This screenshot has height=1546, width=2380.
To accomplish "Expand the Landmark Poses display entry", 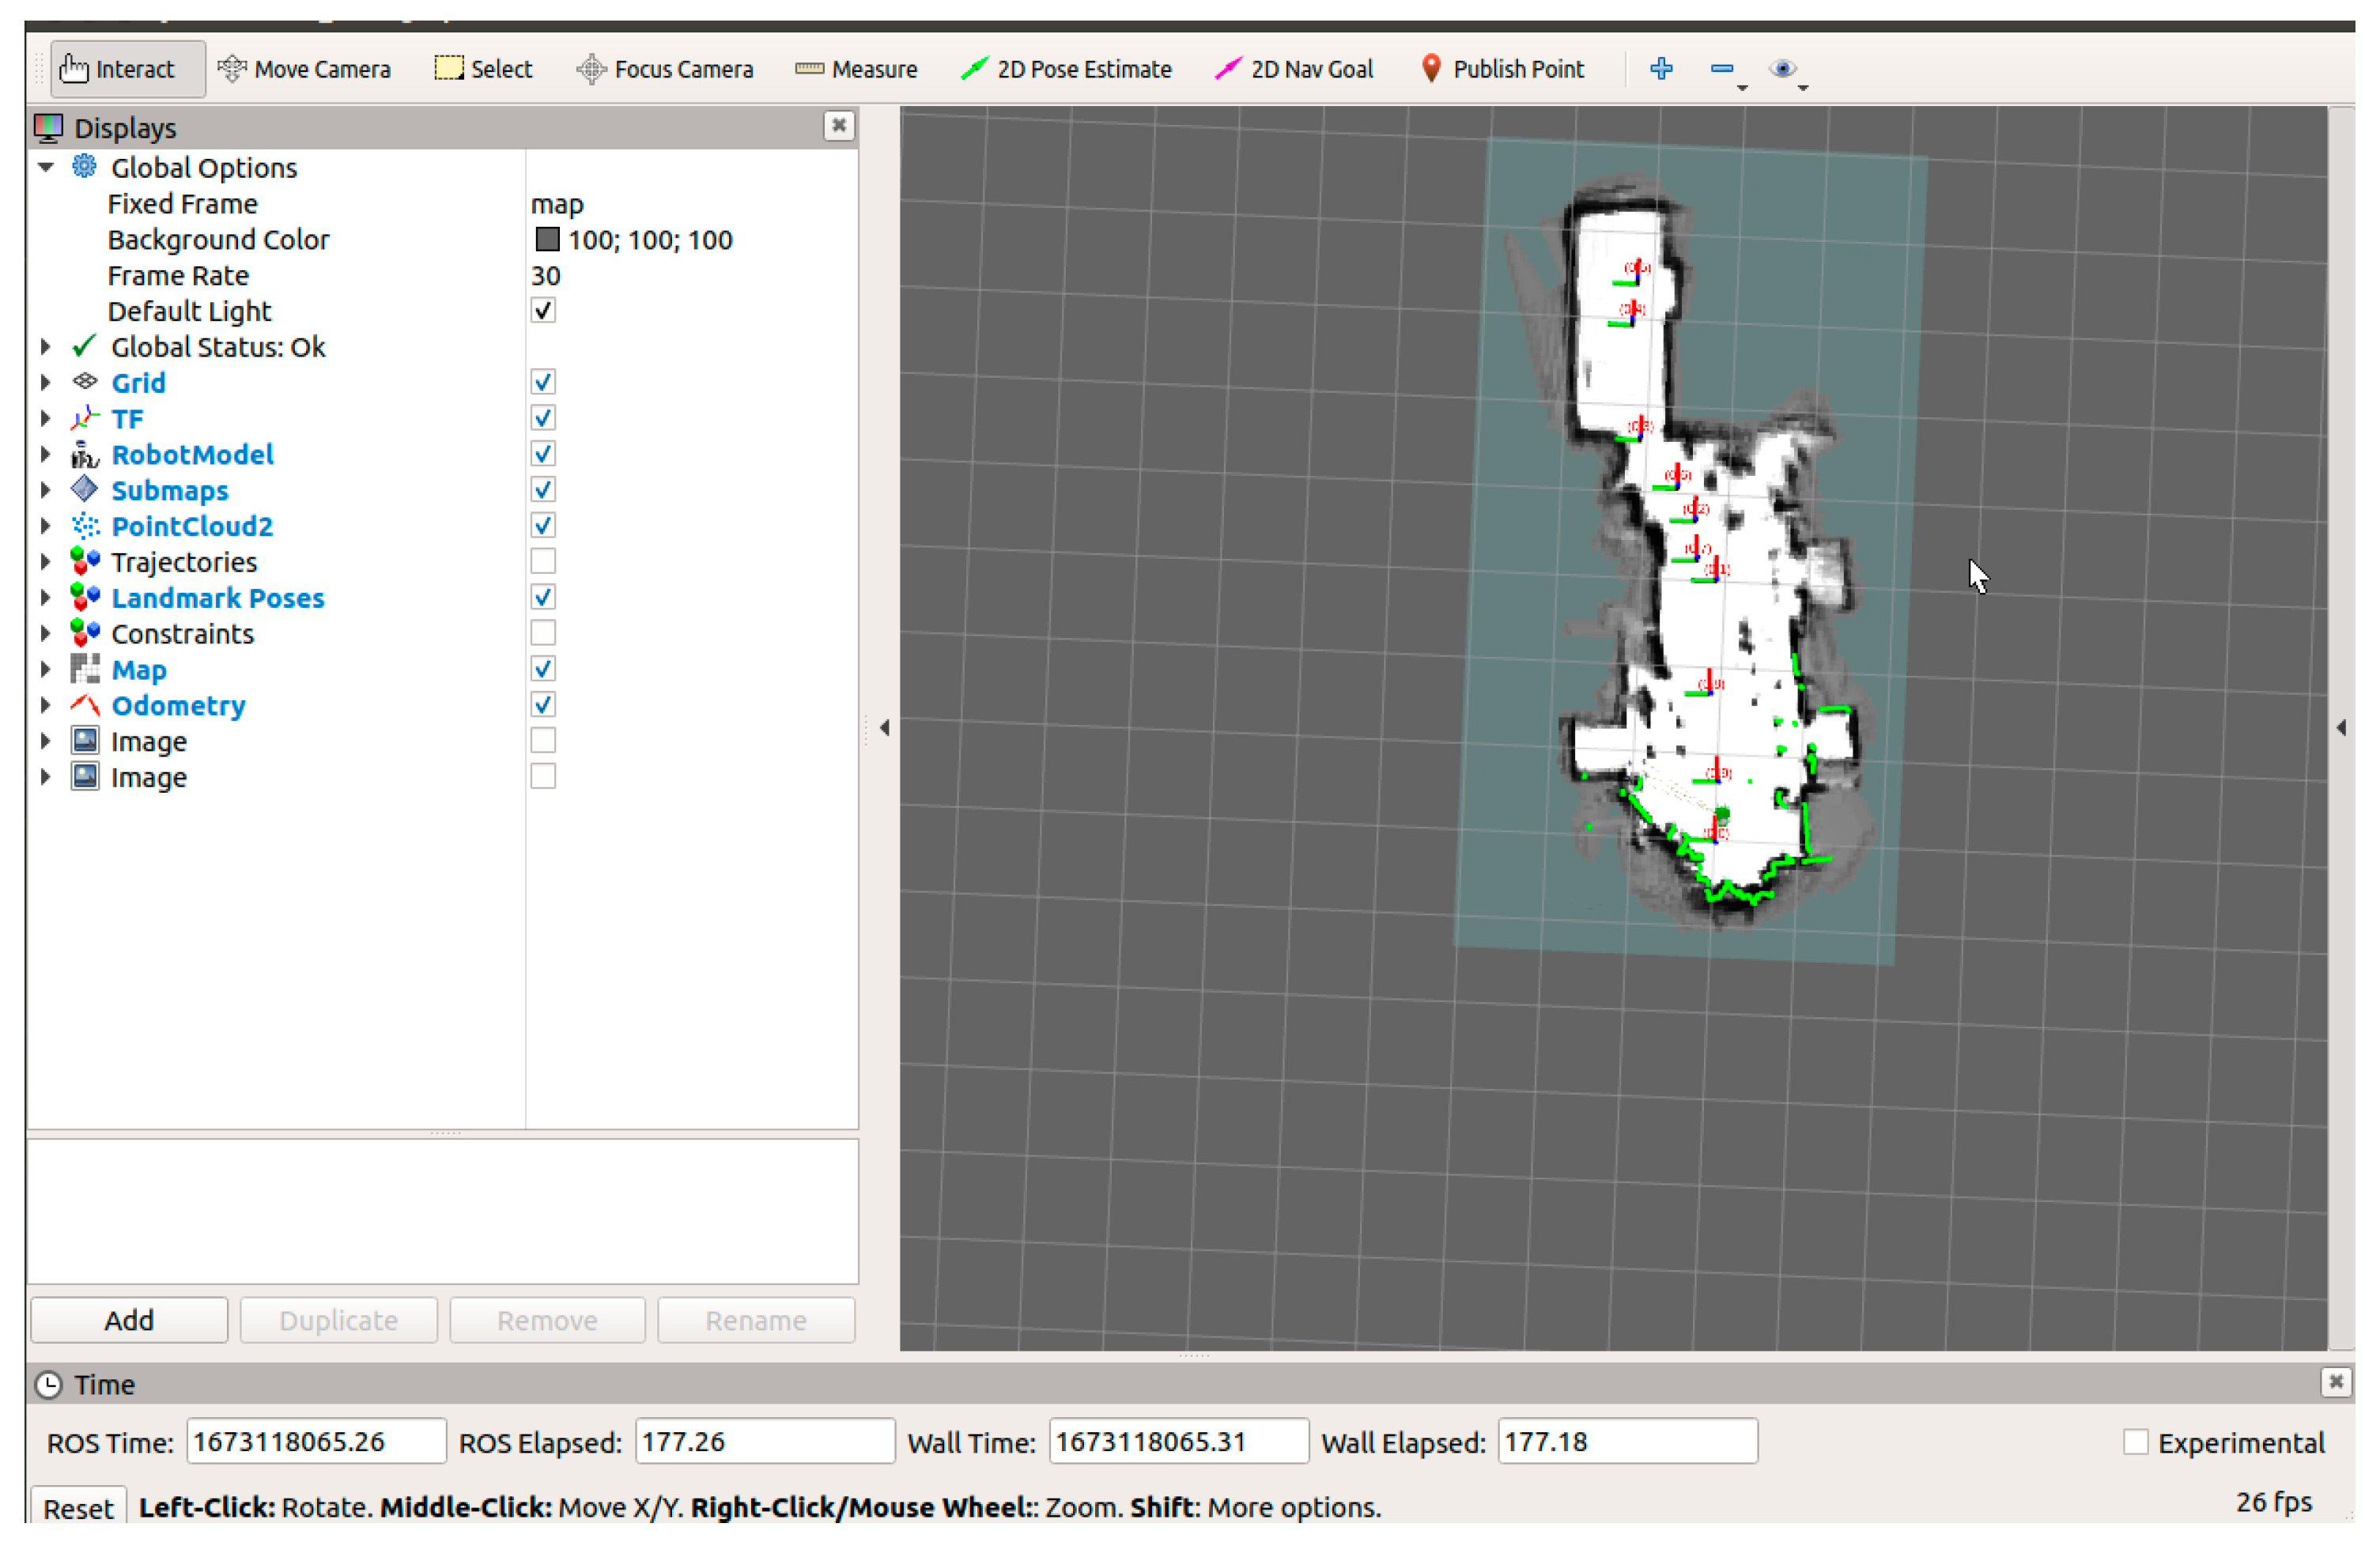I will (46, 598).
